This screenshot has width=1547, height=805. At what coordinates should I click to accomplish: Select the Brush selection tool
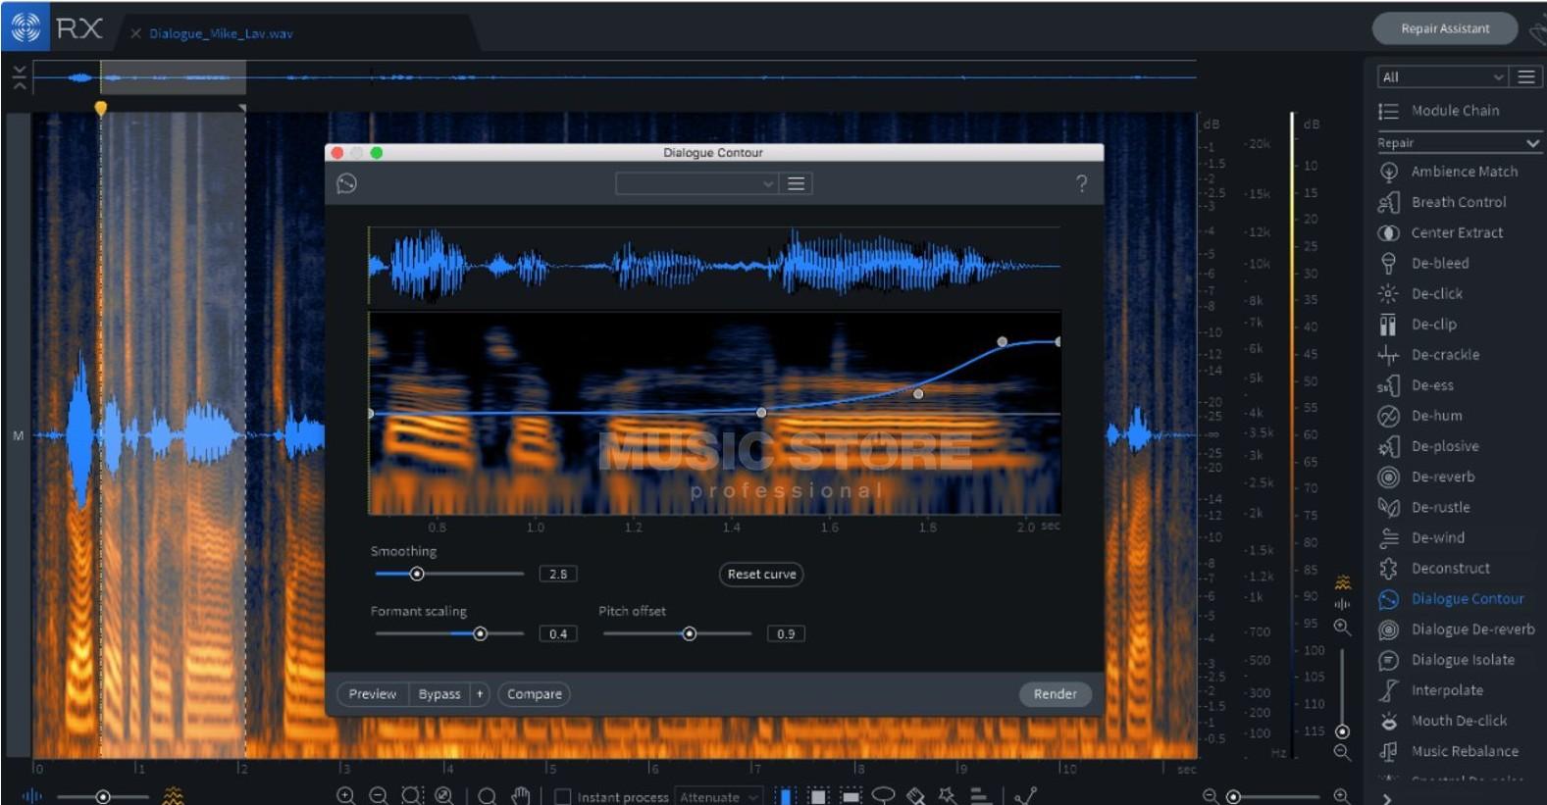(915, 795)
